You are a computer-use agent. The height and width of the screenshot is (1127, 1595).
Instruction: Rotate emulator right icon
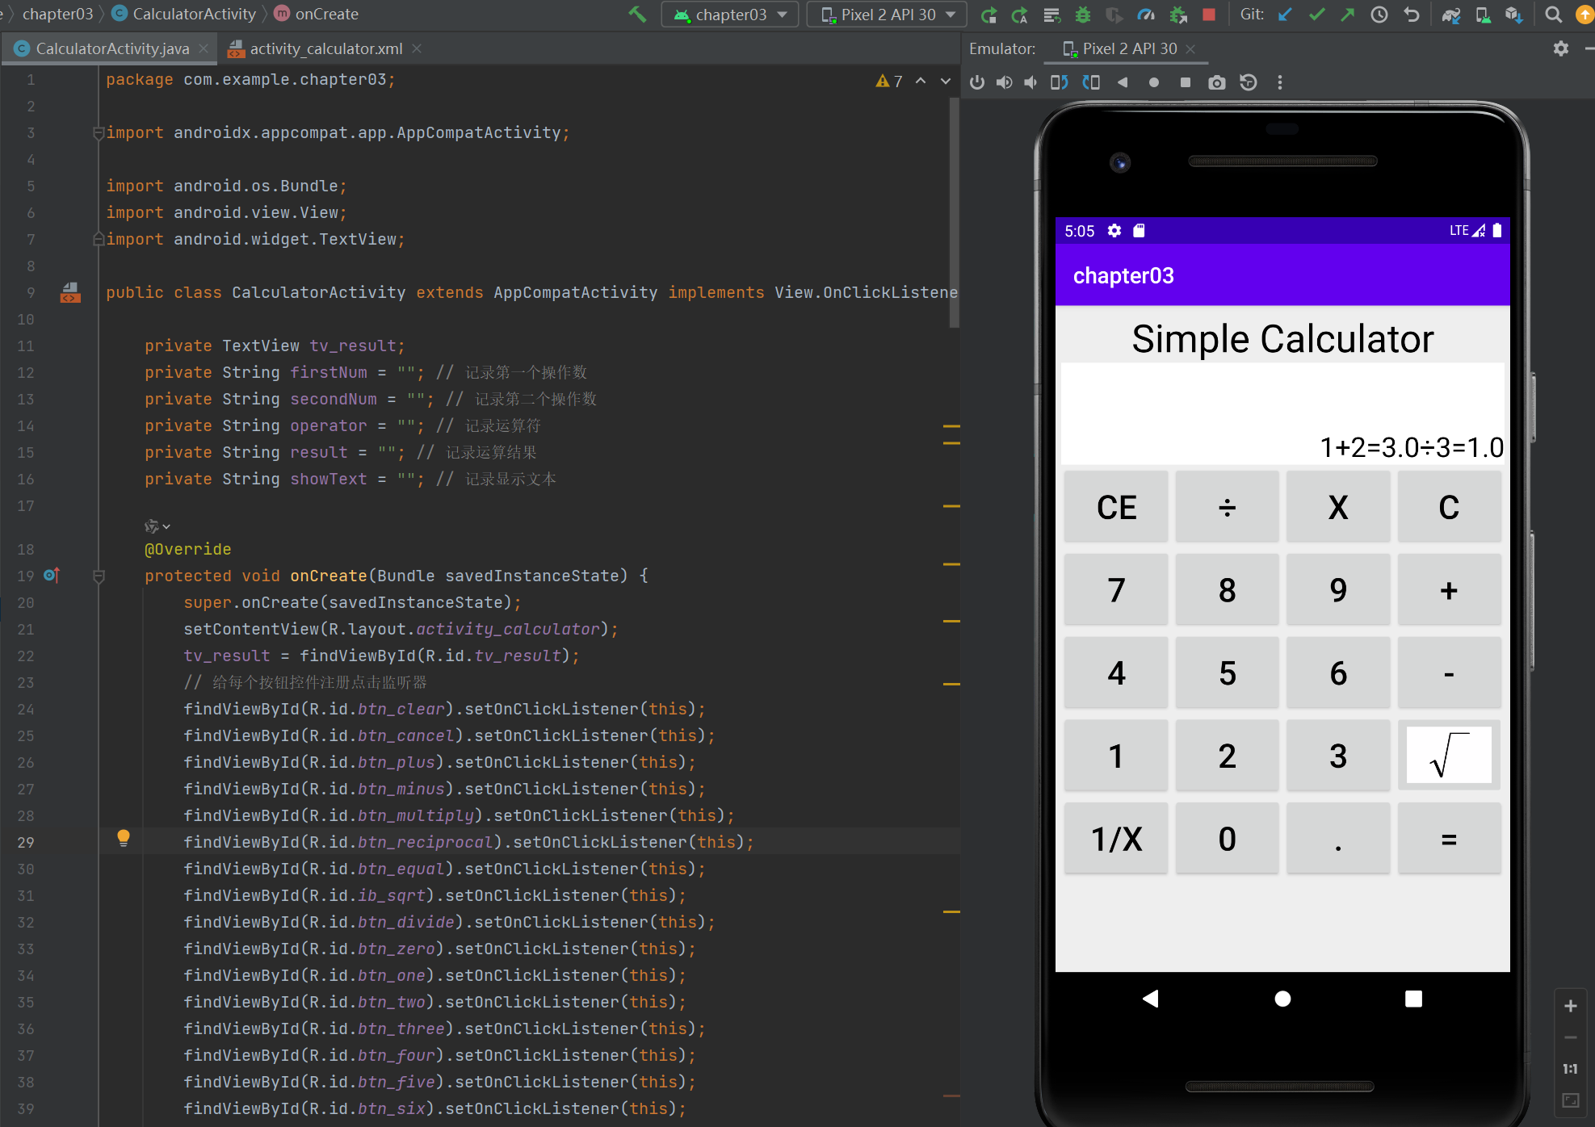1091,82
